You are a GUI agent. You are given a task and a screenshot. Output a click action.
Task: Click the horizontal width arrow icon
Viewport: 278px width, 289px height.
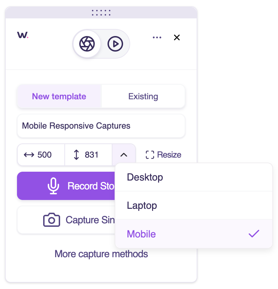click(x=29, y=155)
